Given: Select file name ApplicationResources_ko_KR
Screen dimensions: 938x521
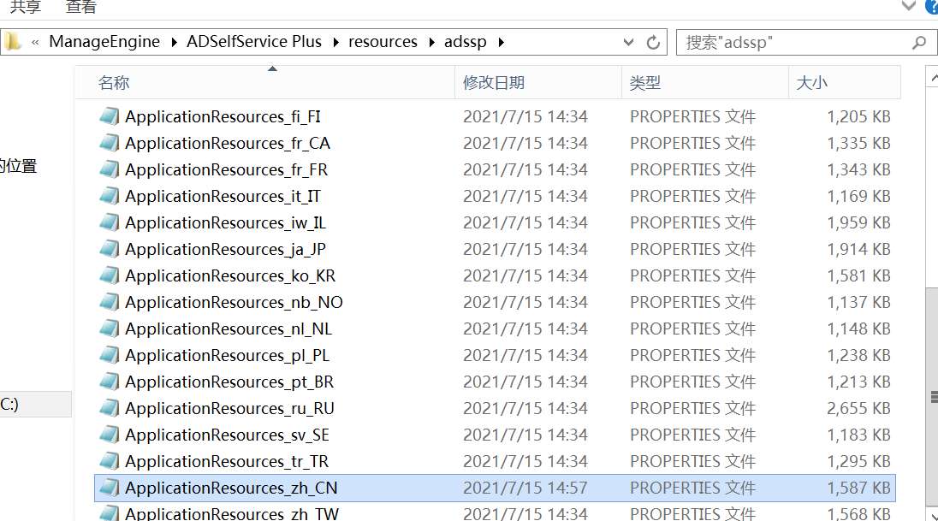Looking at the screenshot, I should [230, 275].
